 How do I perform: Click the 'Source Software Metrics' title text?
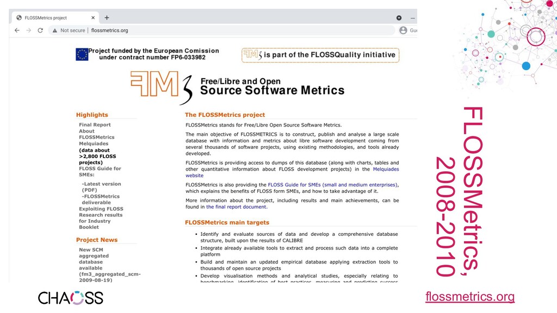click(x=272, y=91)
